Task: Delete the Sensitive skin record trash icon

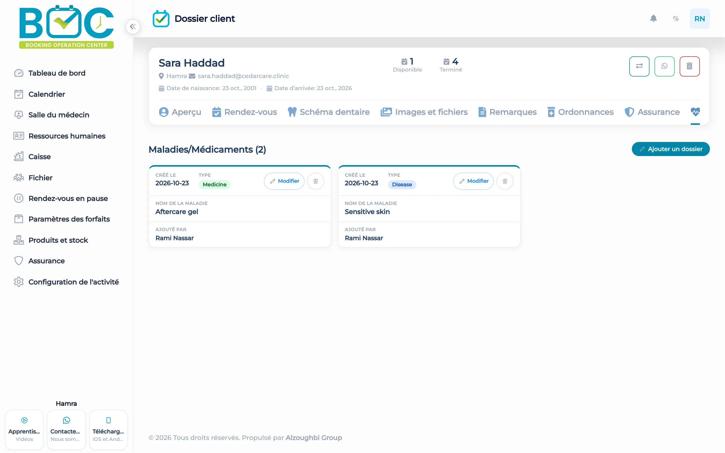Action: pyautogui.click(x=505, y=181)
